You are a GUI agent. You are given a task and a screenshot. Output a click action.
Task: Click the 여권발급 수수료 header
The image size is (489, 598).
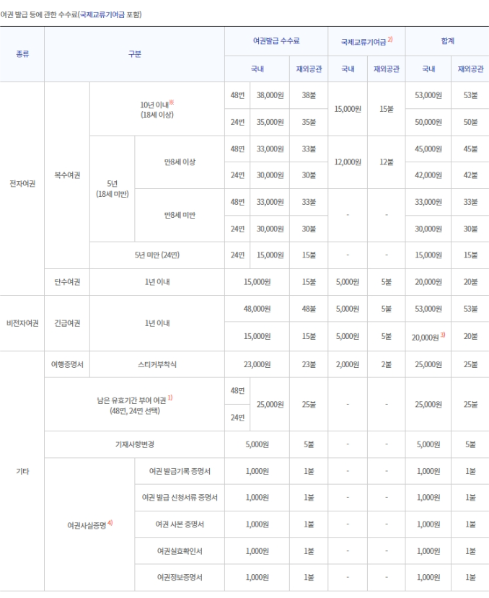(276, 41)
